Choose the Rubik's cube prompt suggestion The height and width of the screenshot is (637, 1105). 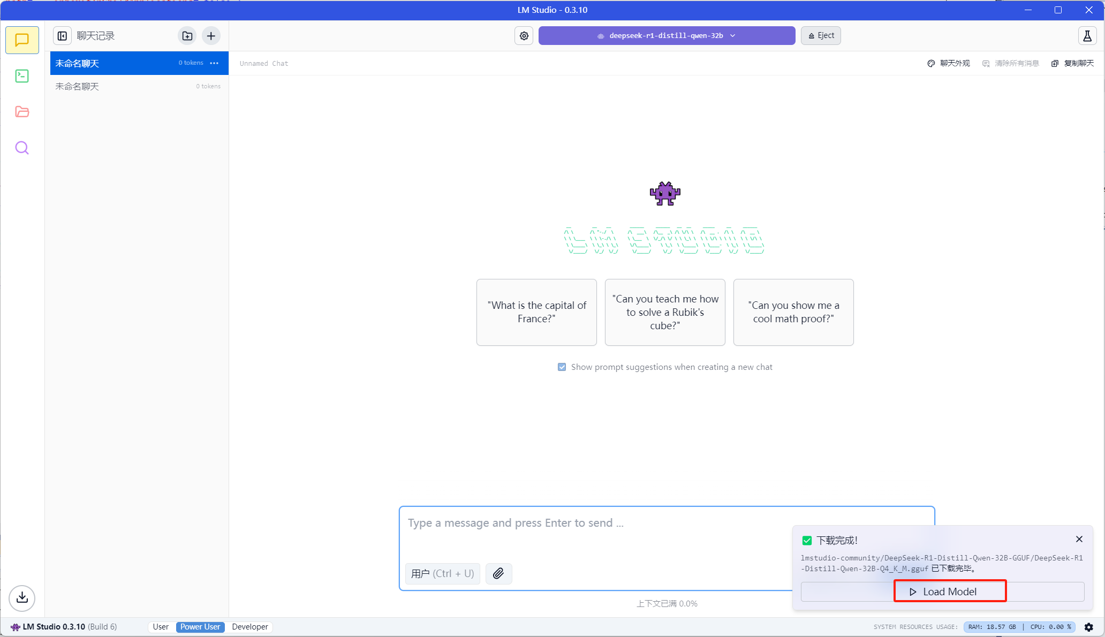(x=665, y=312)
